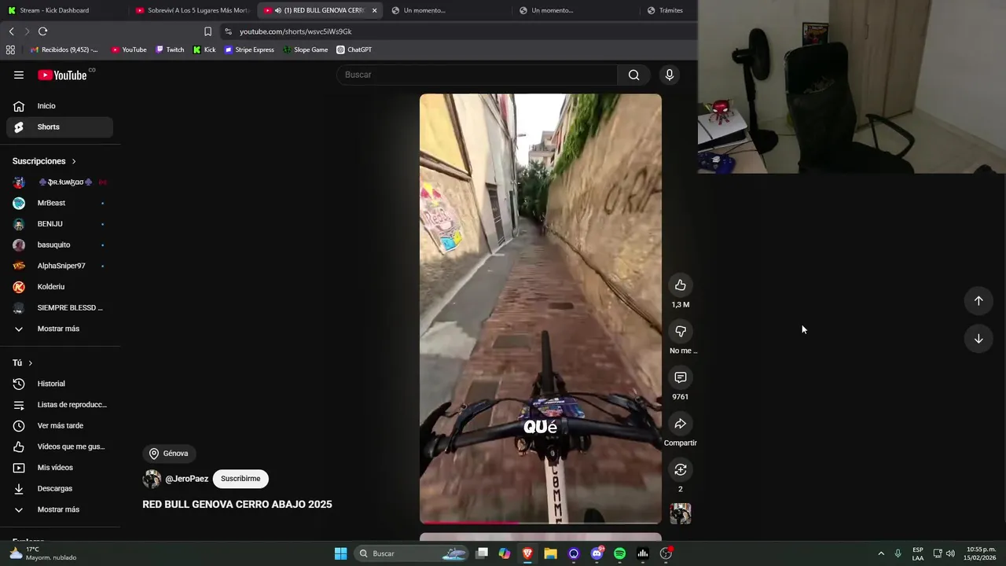The image size is (1006, 566).
Task: Open Kick bookmark
Action: 204,50
